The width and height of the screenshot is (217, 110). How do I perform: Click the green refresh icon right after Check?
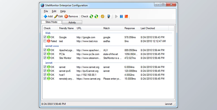coord(91,16)
